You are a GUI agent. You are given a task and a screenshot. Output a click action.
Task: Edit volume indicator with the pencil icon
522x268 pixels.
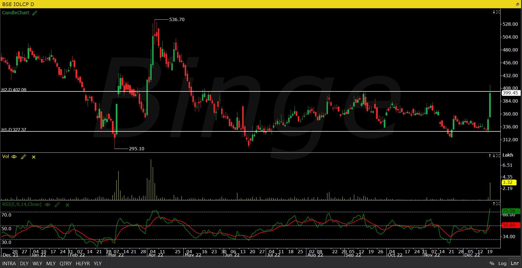click(x=24, y=157)
